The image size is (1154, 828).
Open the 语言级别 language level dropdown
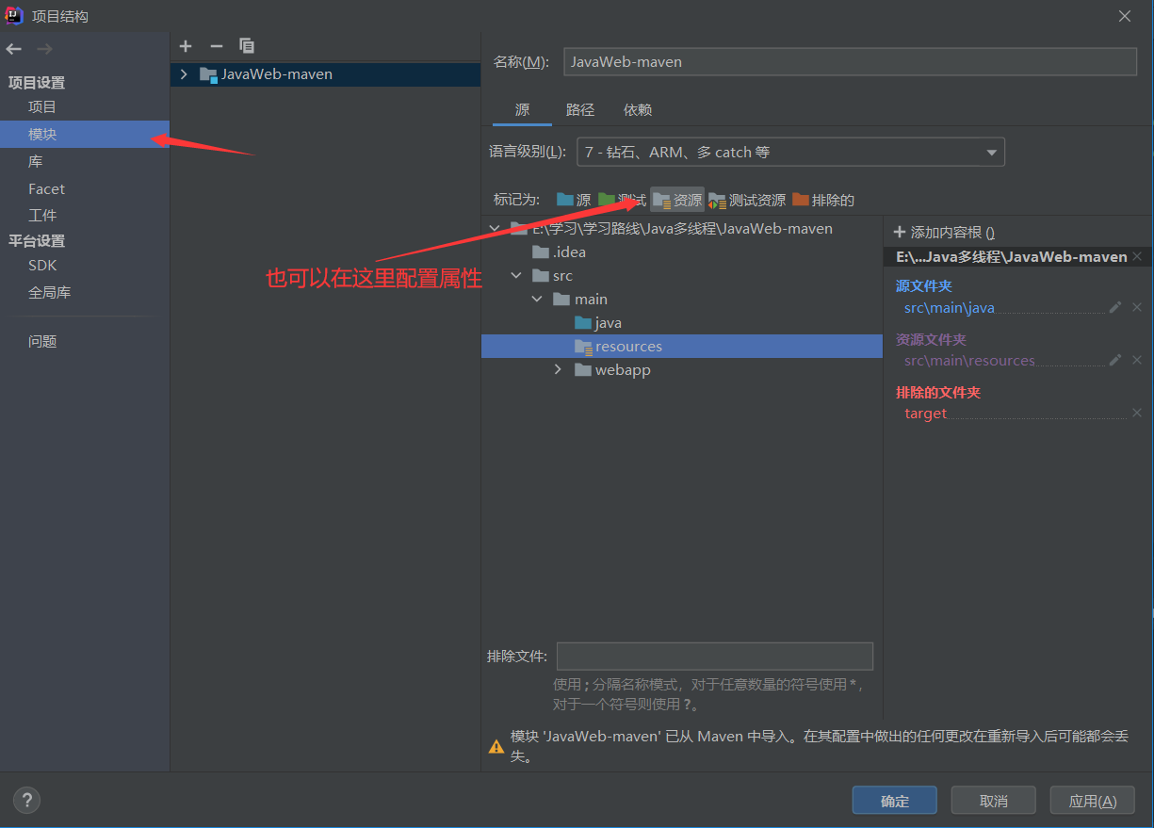click(x=790, y=152)
